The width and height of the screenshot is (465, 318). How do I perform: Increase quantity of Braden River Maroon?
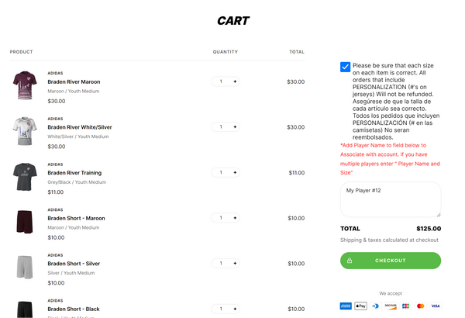(235, 81)
